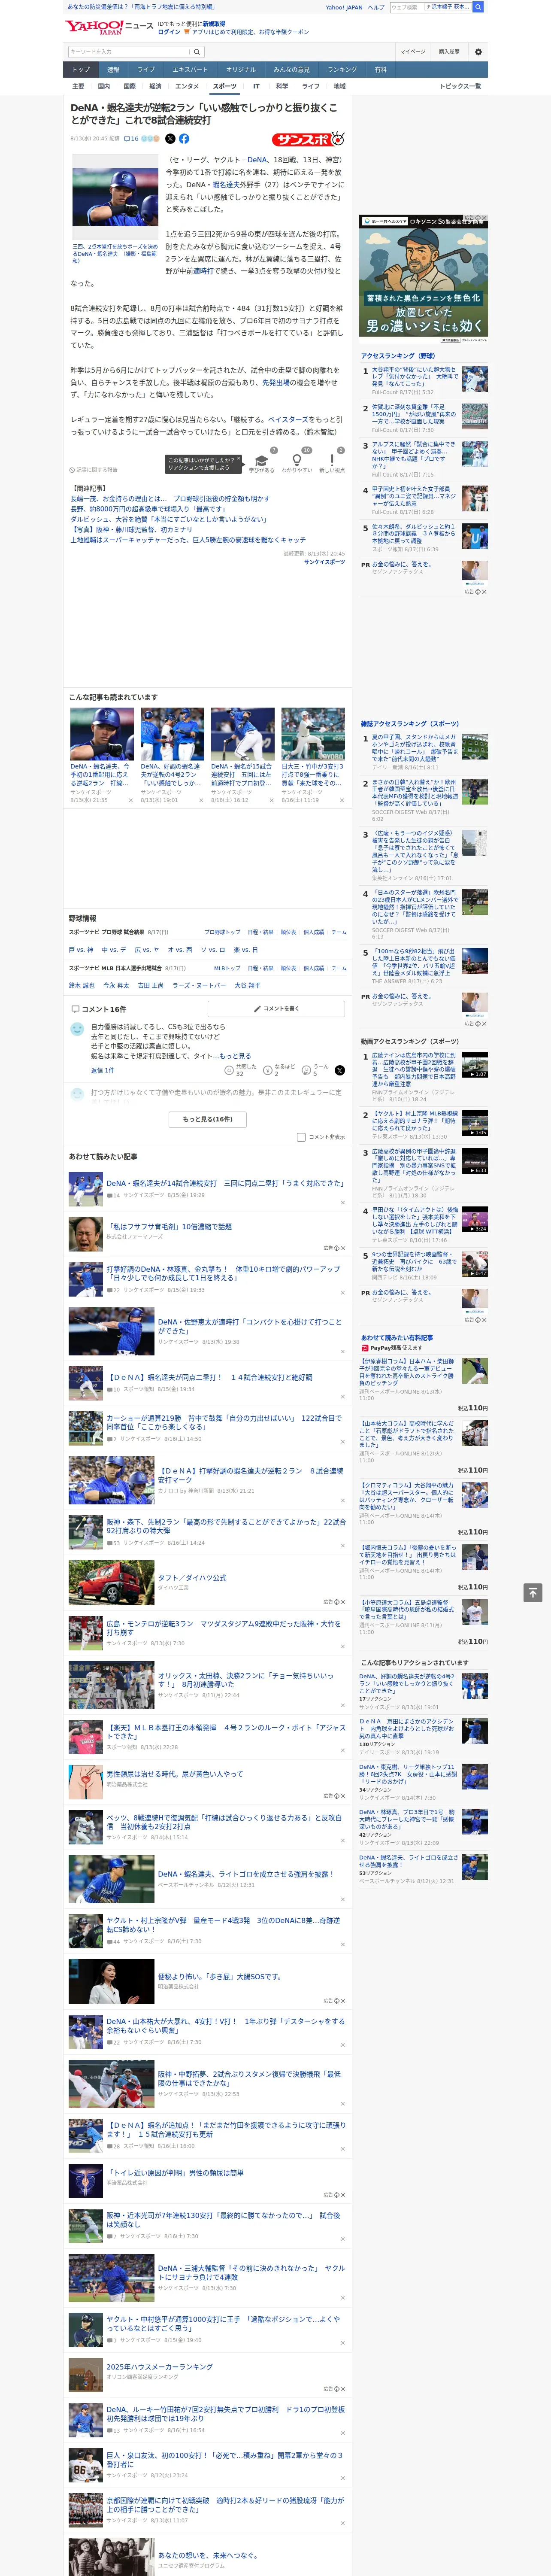Click the ログイン link
The height and width of the screenshot is (2576, 551).
pyautogui.click(x=169, y=32)
